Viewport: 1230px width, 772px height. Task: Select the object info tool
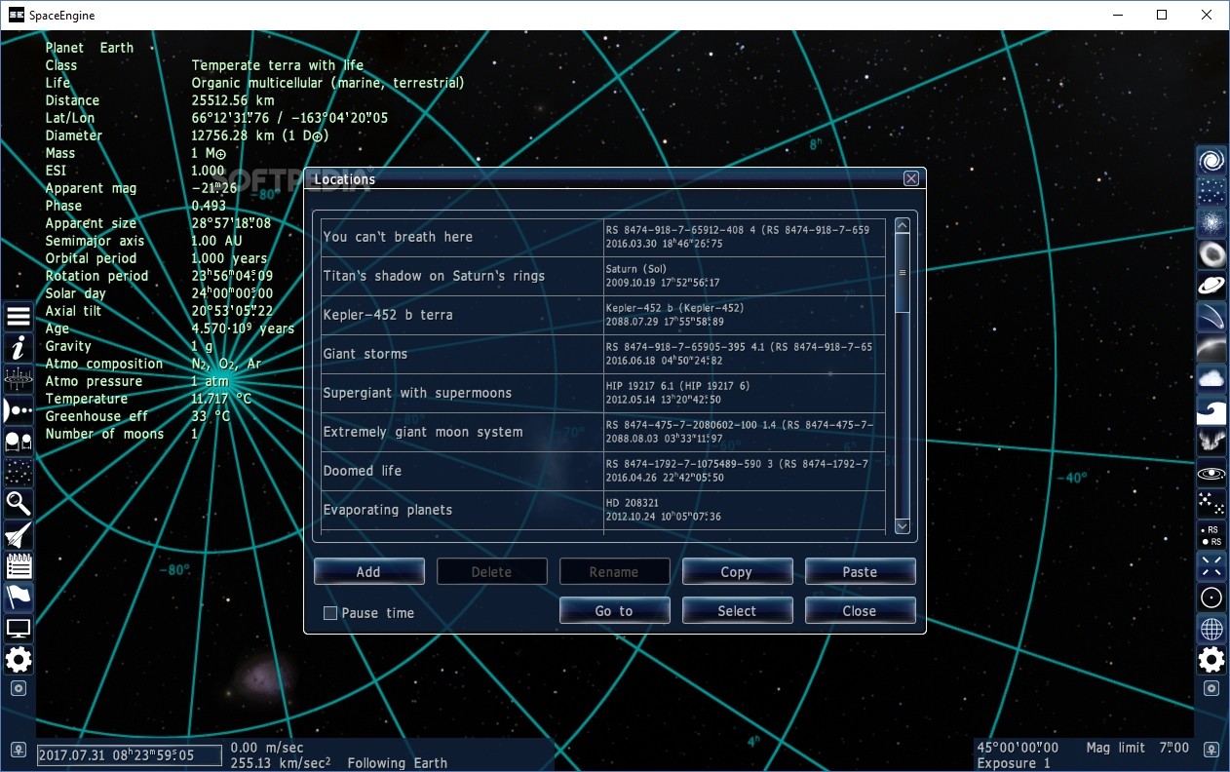(18, 347)
